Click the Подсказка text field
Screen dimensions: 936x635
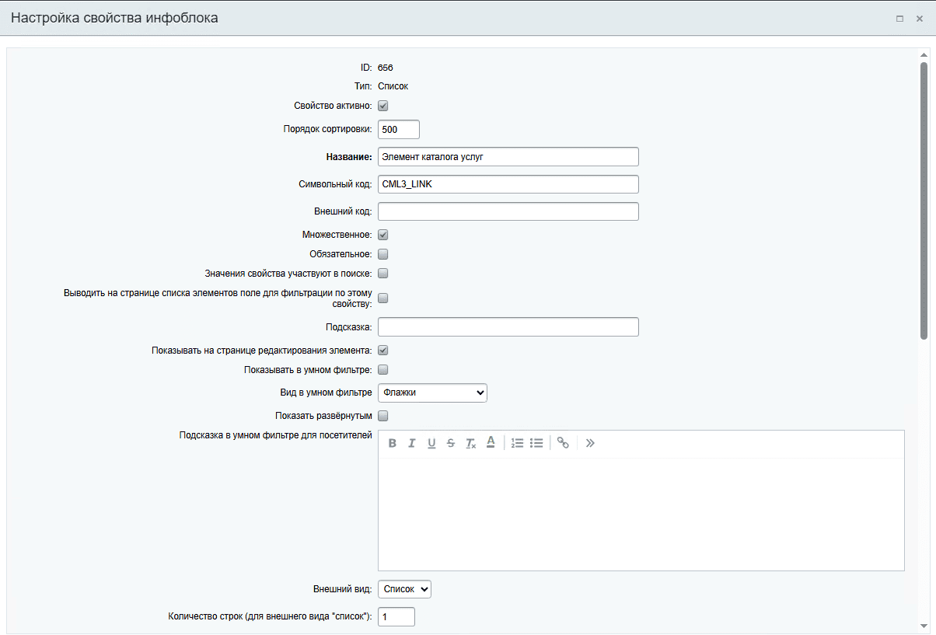(508, 326)
